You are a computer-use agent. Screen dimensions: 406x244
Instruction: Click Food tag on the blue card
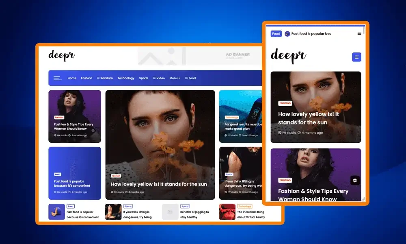58,174
